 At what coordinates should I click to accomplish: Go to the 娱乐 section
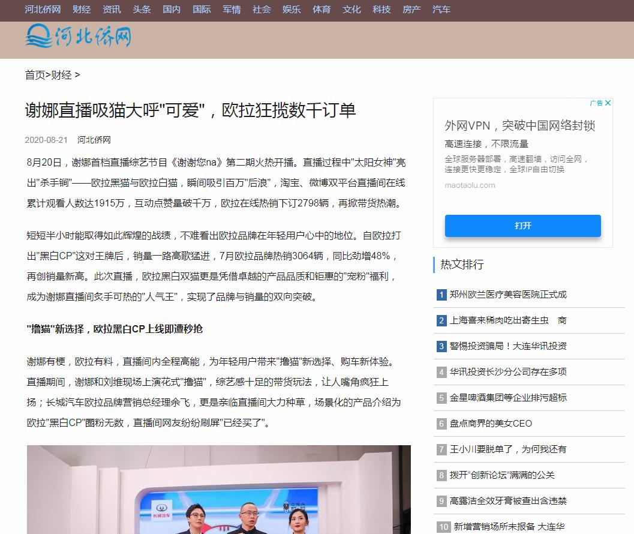(x=292, y=10)
